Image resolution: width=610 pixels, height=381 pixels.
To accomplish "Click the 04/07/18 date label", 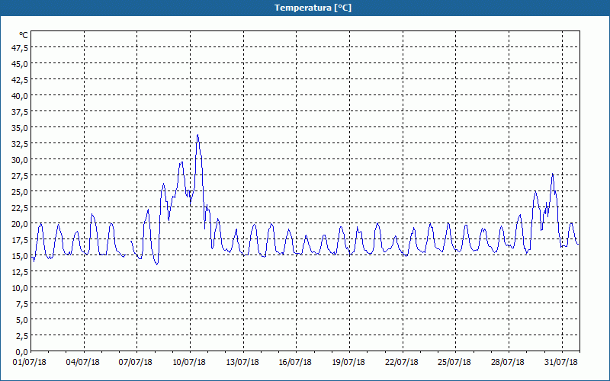I will point(83,363).
